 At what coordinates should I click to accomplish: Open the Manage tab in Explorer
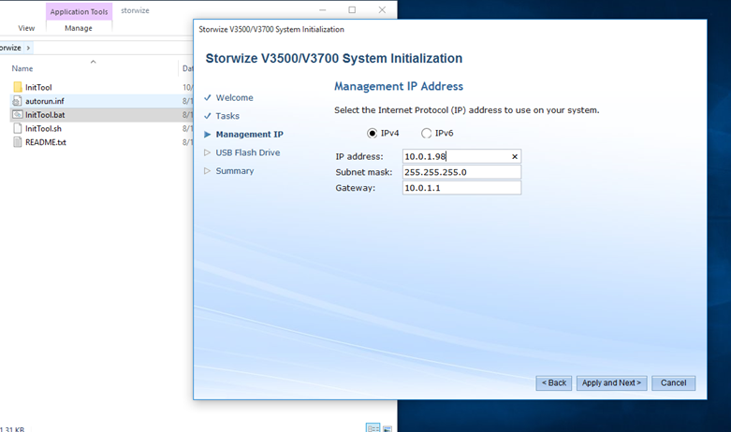(79, 28)
